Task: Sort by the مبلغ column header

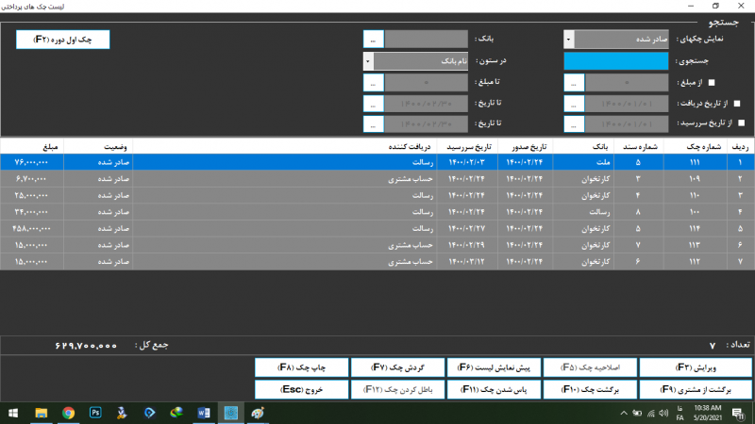Action: click(x=32, y=147)
